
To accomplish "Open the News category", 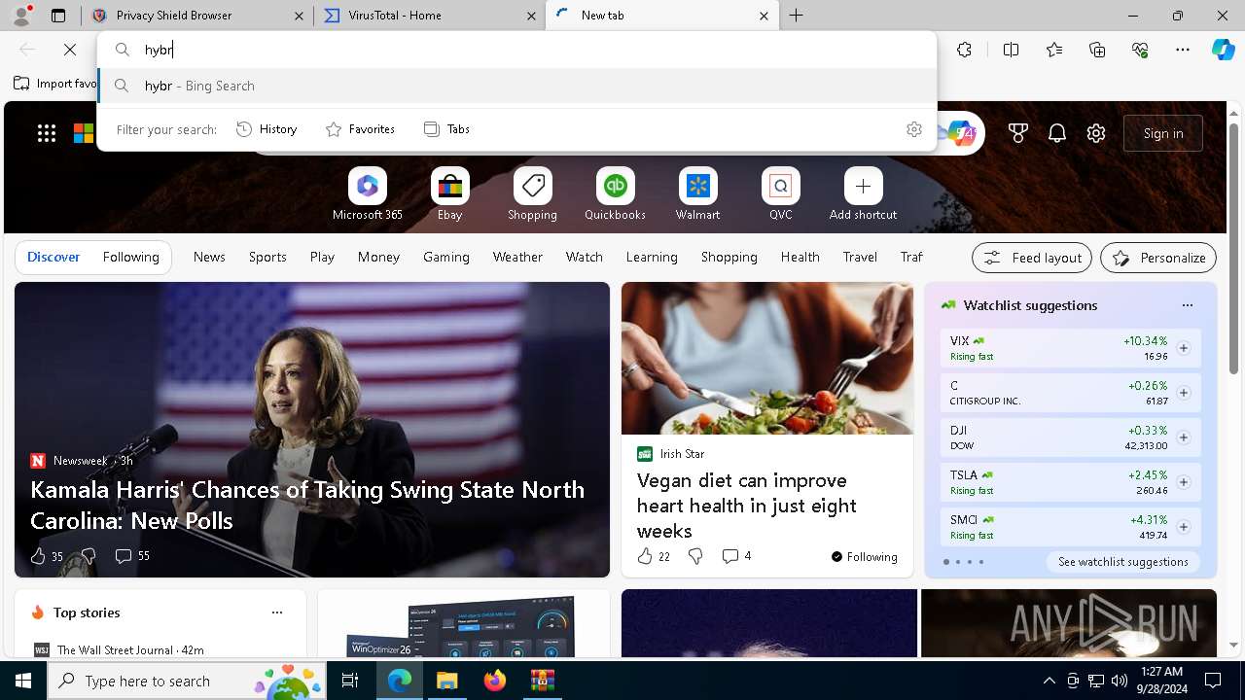I will coord(209,257).
